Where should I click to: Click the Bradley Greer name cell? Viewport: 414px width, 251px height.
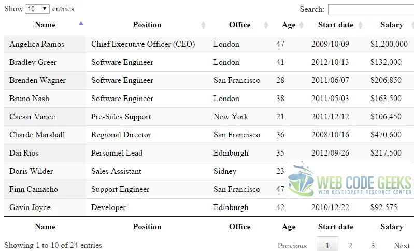coord(33,62)
